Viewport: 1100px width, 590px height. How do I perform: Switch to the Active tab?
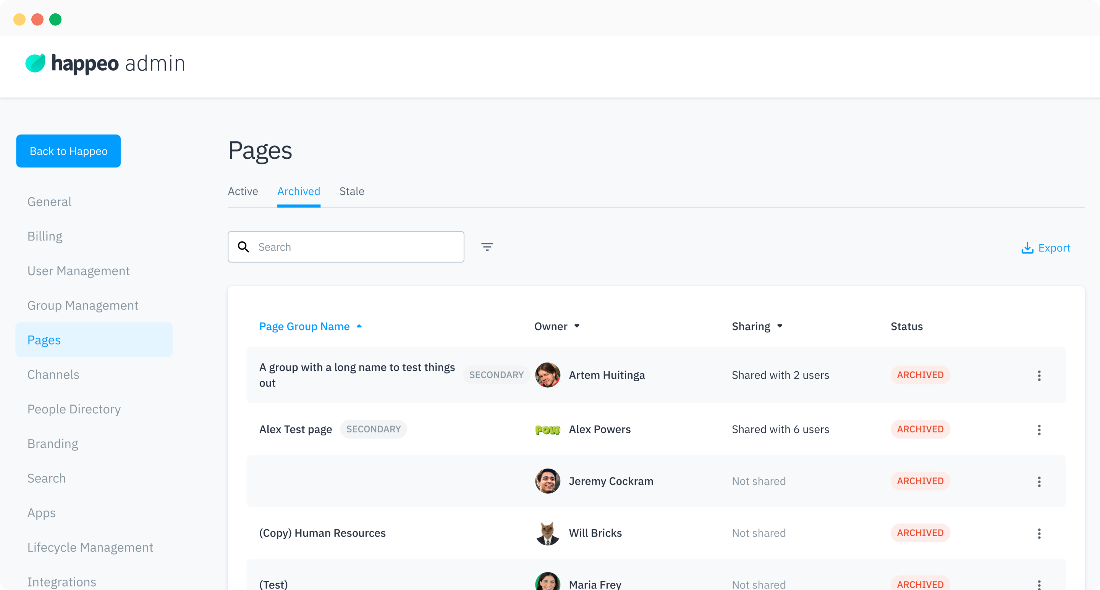coord(243,192)
